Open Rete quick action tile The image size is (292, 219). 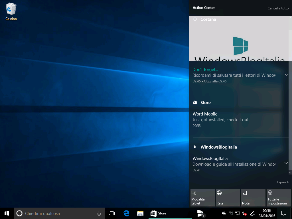pyautogui.click(x=228, y=198)
